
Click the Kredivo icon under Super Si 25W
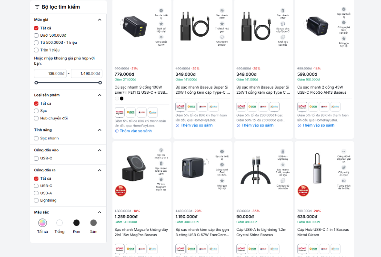[x=274, y=107]
